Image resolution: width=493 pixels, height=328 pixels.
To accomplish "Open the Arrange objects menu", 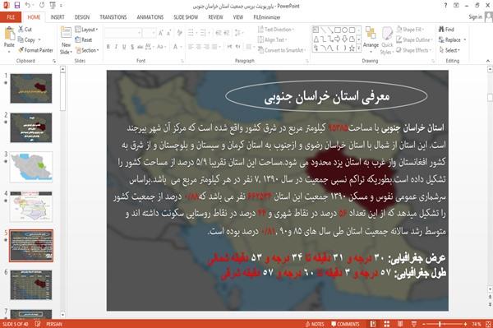I will [371, 39].
